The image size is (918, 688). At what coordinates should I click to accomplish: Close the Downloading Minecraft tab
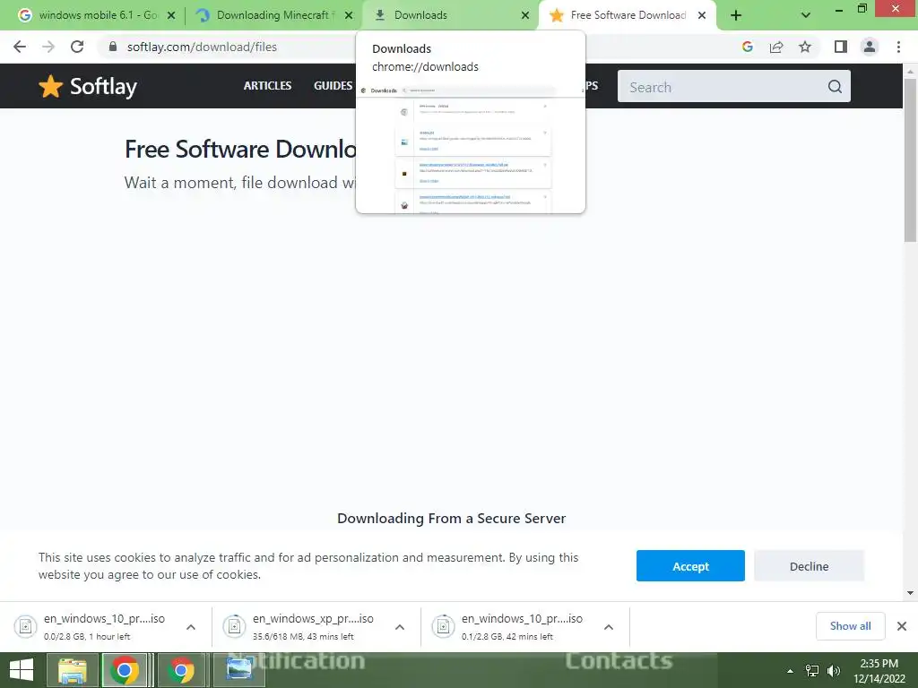[x=349, y=16]
